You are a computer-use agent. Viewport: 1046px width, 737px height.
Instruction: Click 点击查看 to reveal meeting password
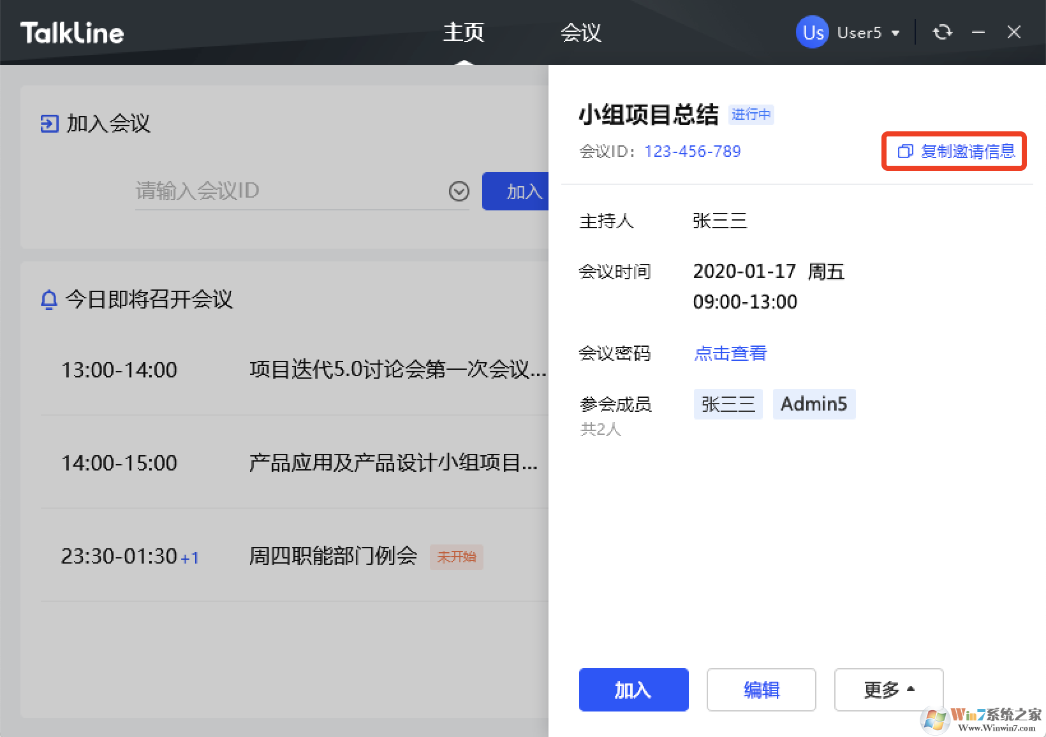coord(730,353)
